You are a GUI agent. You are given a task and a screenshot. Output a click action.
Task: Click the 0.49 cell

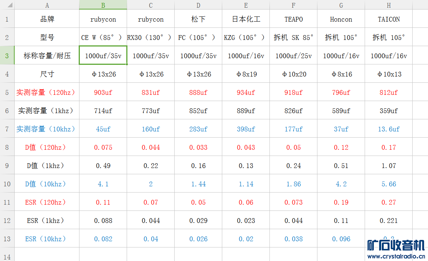pyautogui.click(x=103, y=165)
